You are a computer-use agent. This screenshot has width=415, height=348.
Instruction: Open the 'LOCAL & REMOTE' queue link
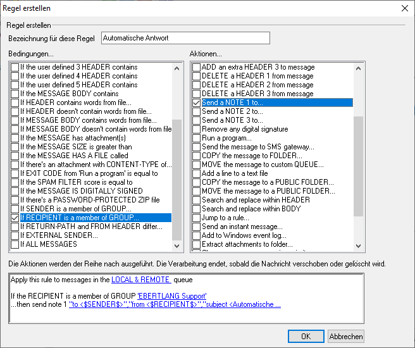(140, 279)
